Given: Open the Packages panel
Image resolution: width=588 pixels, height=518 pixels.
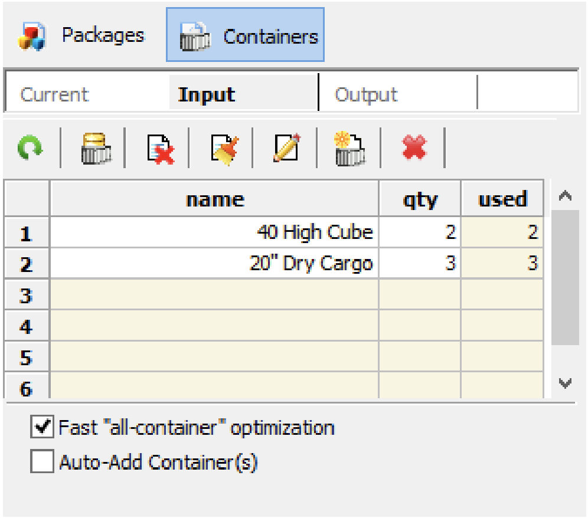Looking at the screenshot, I should point(81,35).
